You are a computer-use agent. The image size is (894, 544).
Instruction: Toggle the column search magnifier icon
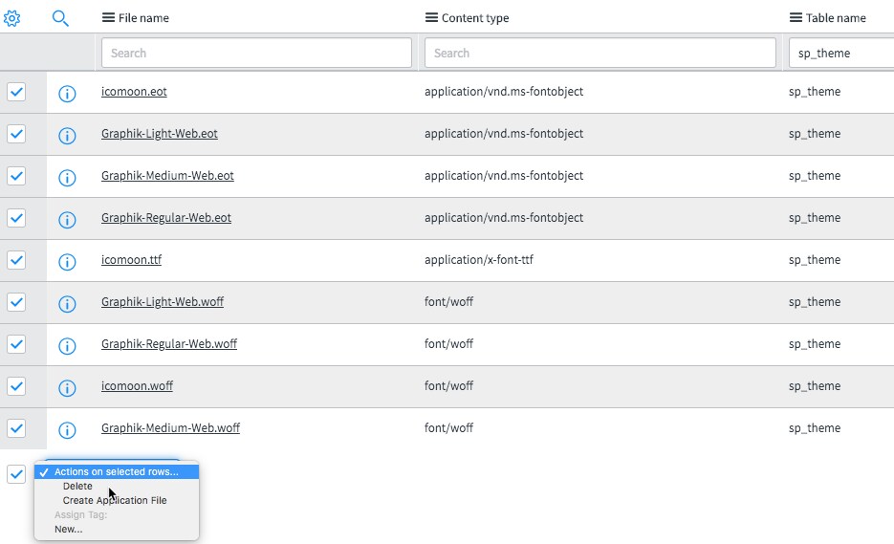60,18
